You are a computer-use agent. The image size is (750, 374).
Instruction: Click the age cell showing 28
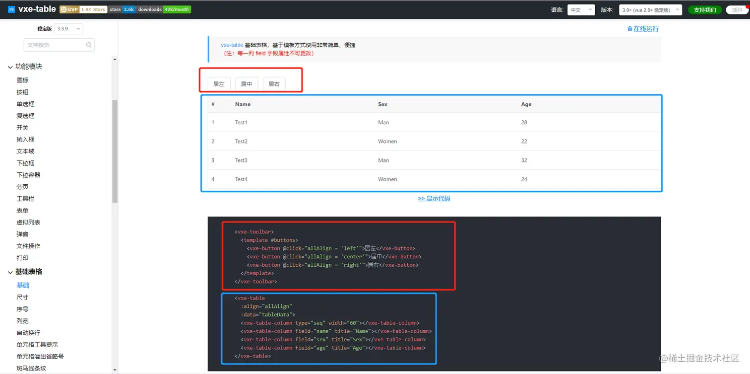[x=524, y=122]
